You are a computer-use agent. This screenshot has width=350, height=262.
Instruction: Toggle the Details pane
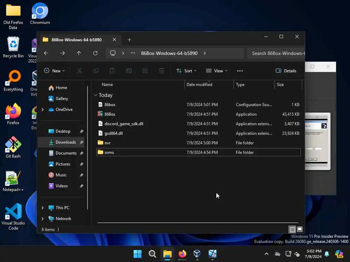coord(286,71)
